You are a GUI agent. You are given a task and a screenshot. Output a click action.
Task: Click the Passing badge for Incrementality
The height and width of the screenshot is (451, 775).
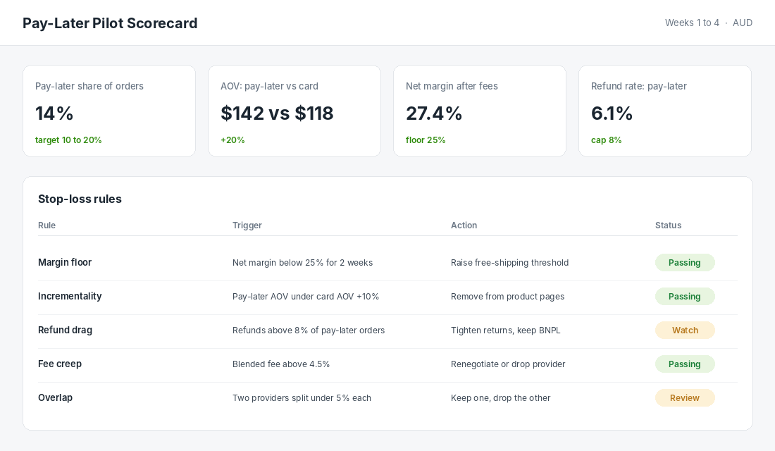685,296
